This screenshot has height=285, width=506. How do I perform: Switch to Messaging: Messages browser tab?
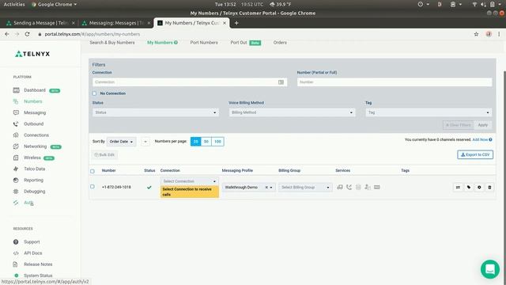116,23
